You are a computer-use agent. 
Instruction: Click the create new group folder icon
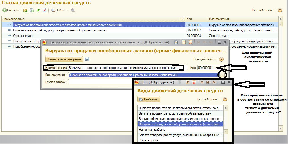(25, 10)
